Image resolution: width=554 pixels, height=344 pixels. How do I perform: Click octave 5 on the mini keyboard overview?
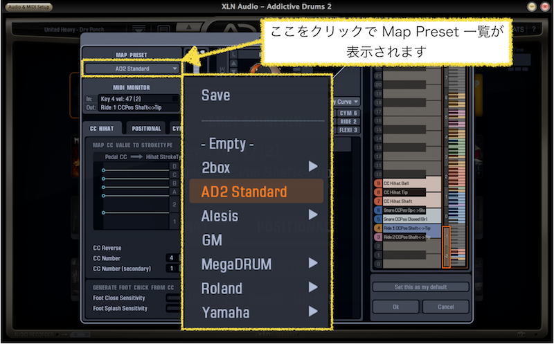click(446, 117)
